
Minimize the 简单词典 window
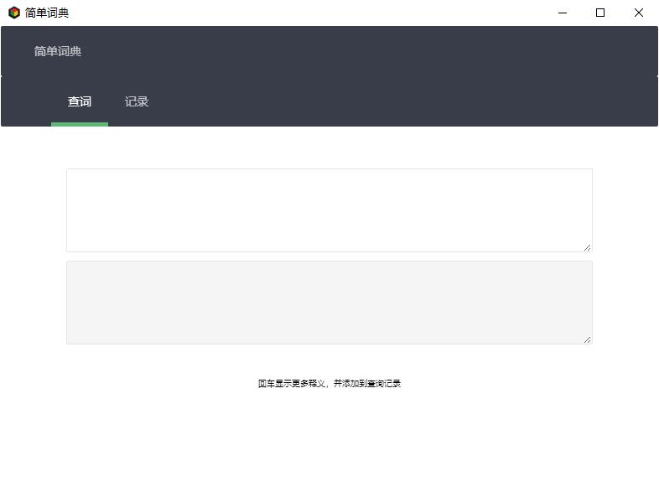563,13
